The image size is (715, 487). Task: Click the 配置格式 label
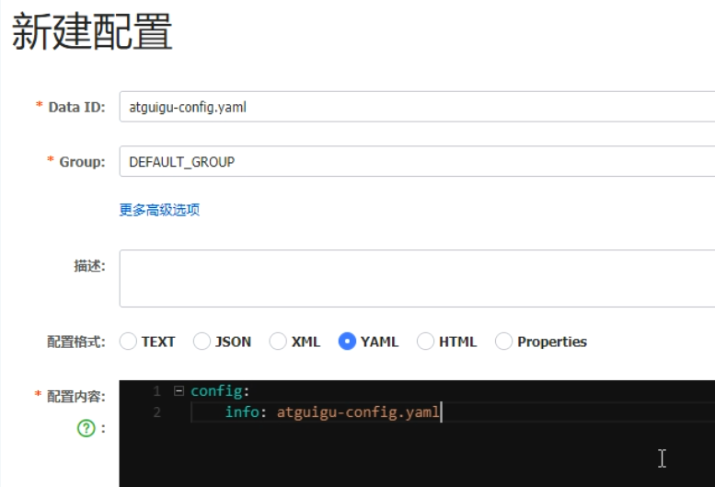coord(75,342)
